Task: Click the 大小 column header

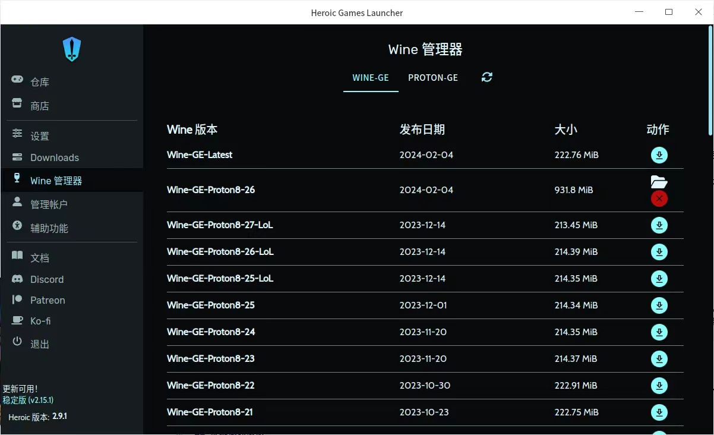Action: tap(566, 130)
